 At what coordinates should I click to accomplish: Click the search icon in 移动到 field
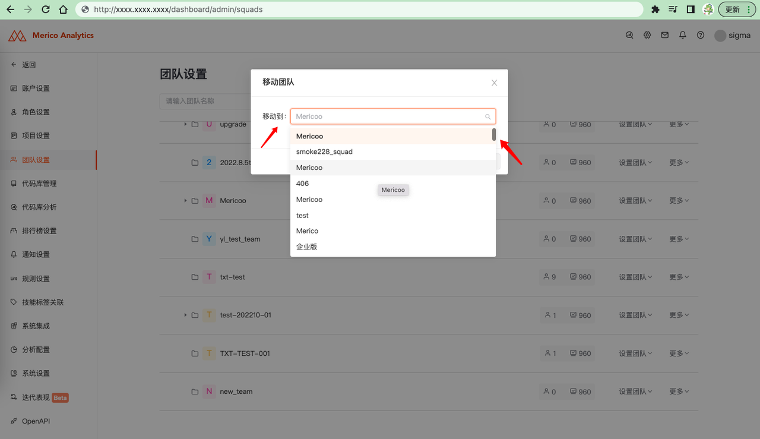(x=488, y=116)
